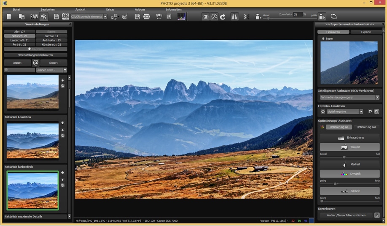Click the circular arrow refresh icon
This screenshot has height=226, width=387.
[223, 17]
